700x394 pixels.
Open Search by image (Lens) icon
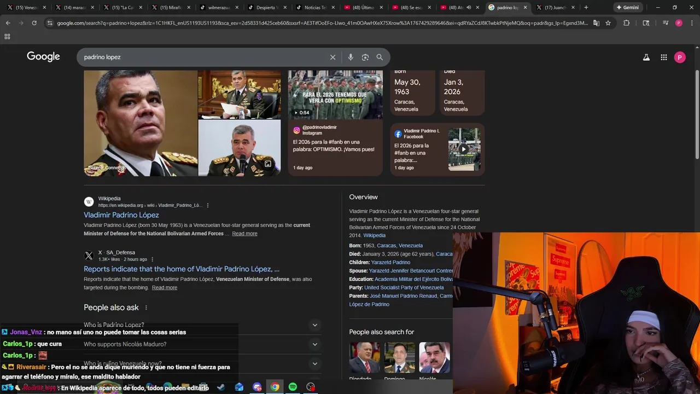pyautogui.click(x=365, y=57)
